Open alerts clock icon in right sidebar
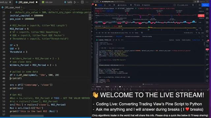The height and width of the screenshot is (118, 211). [x=207, y=14]
